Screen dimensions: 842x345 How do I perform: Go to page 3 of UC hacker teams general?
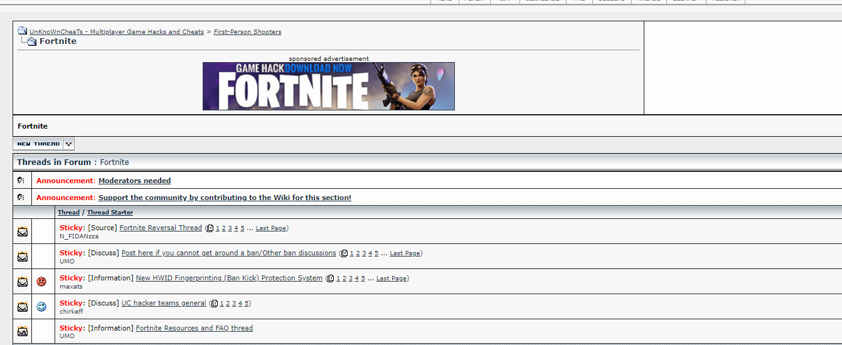(234, 304)
